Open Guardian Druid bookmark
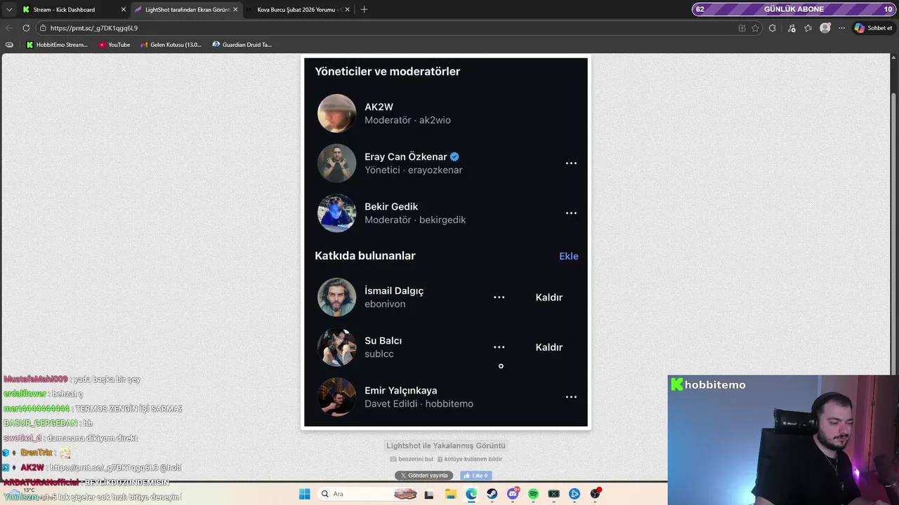The height and width of the screenshot is (505, 899). 242,45
